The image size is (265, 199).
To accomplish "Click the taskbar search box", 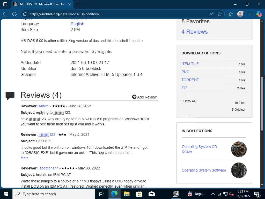I will point(54,194).
